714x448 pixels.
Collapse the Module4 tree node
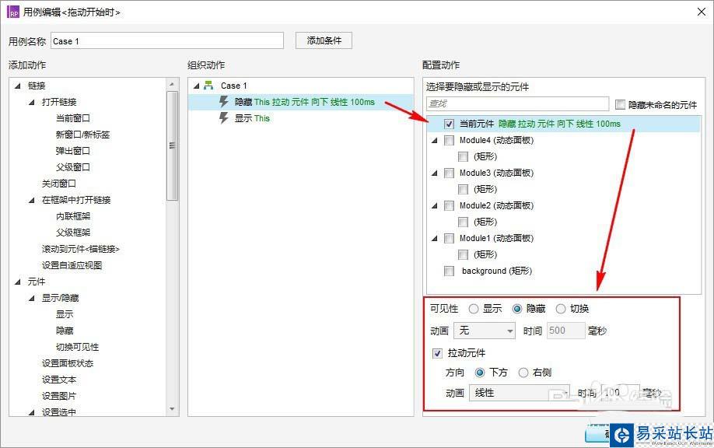pyautogui.click(x=435, y=140)
